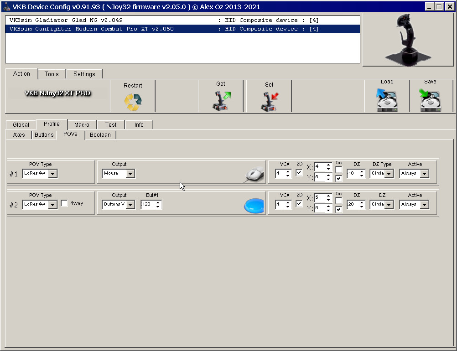Open POV Type dropdown for #2

53,205
